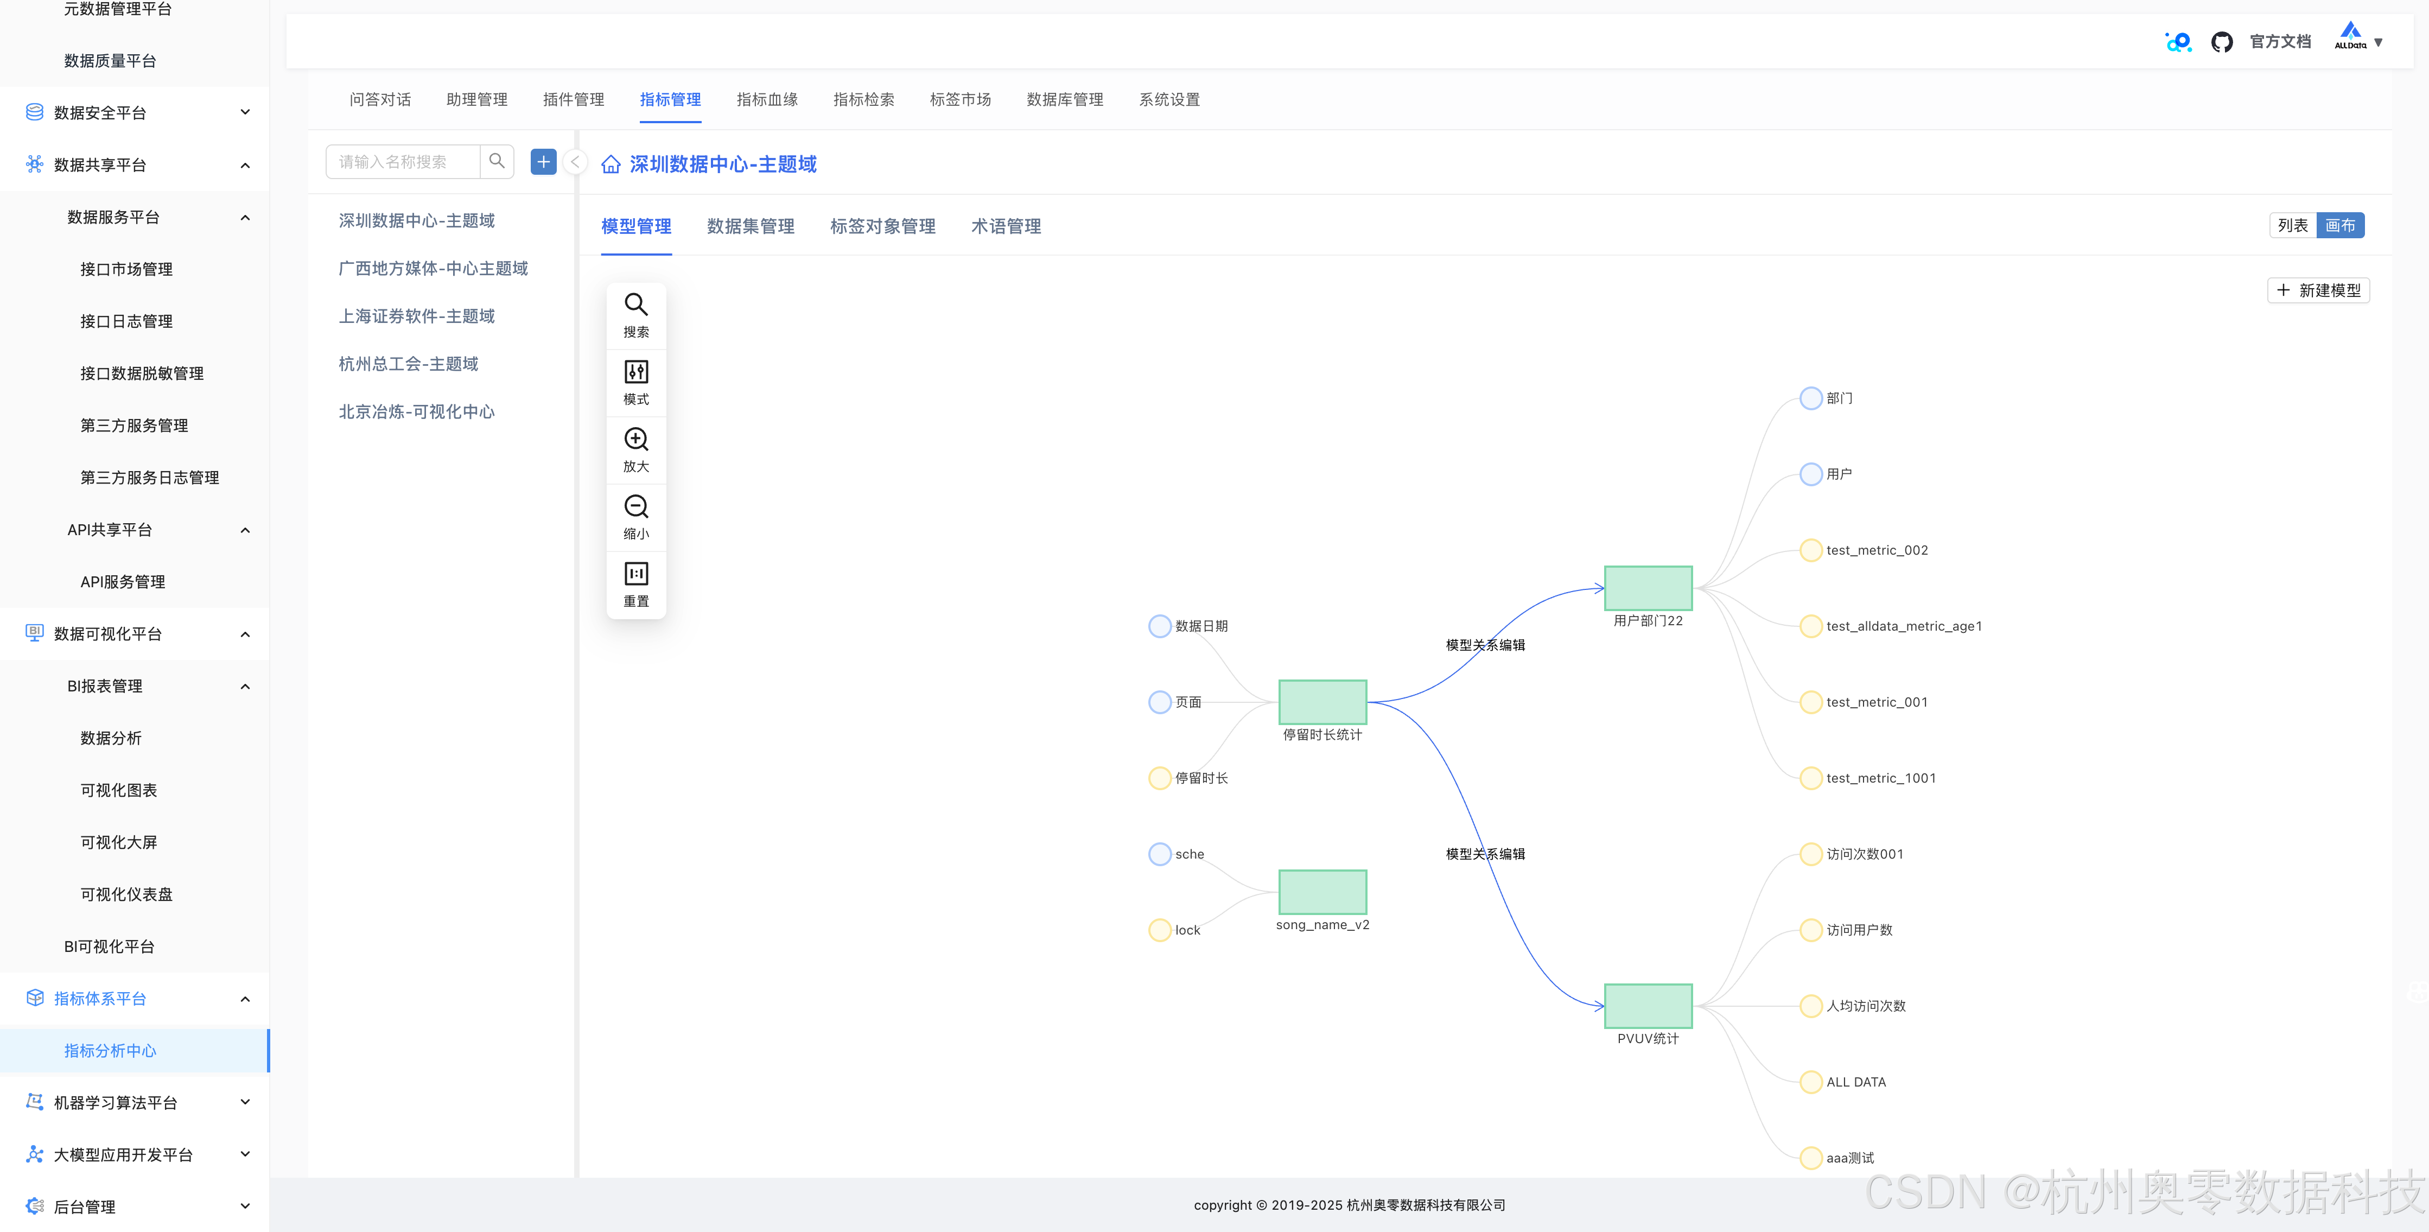Expand 后台管理 menu
The width and height of the screenshot is (2429, 1232).
point(245,1205)
